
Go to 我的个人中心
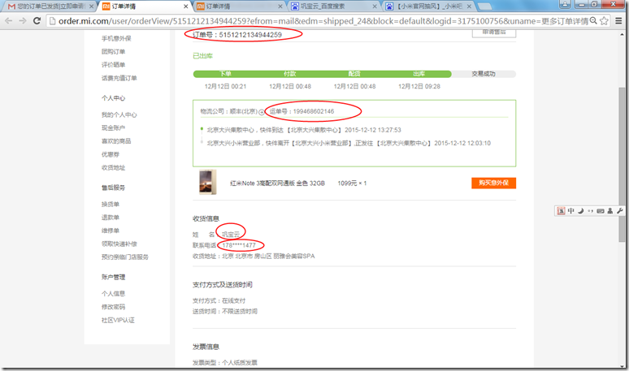click(x=119, y=115)
